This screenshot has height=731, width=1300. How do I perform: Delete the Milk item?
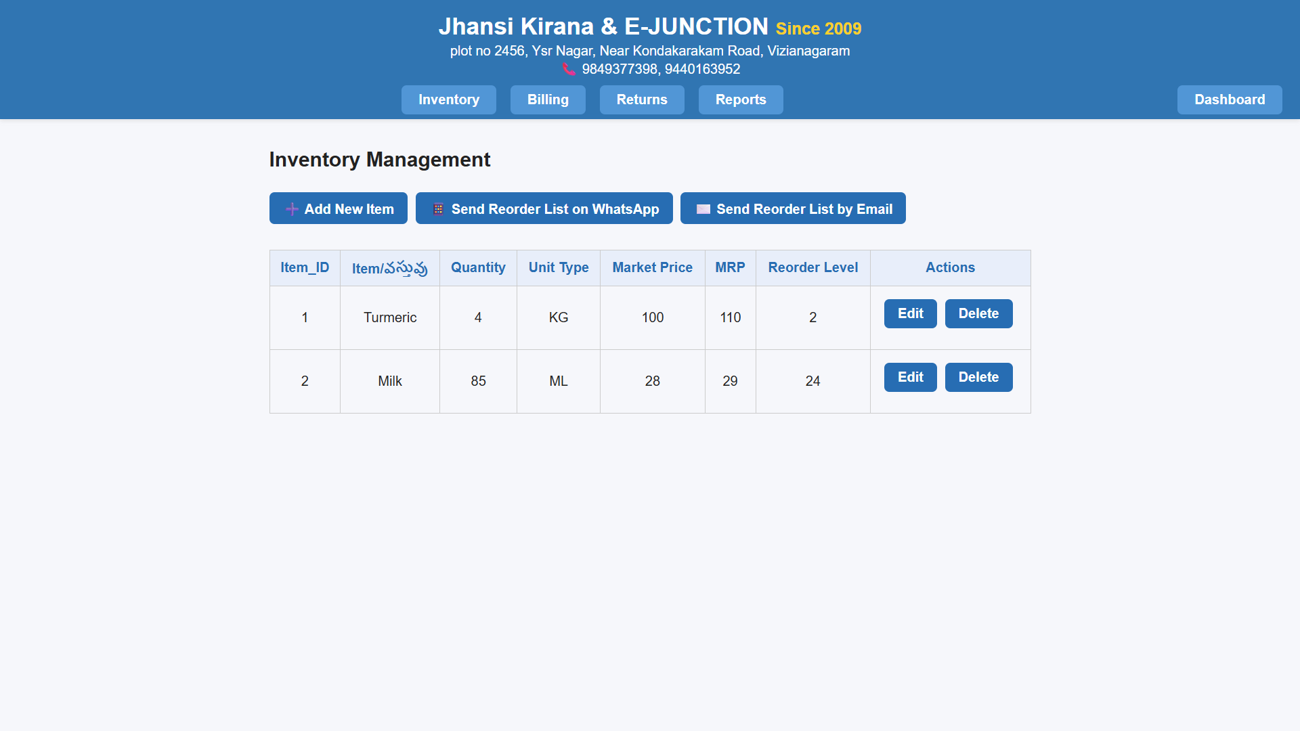click(x=978, y=377)
